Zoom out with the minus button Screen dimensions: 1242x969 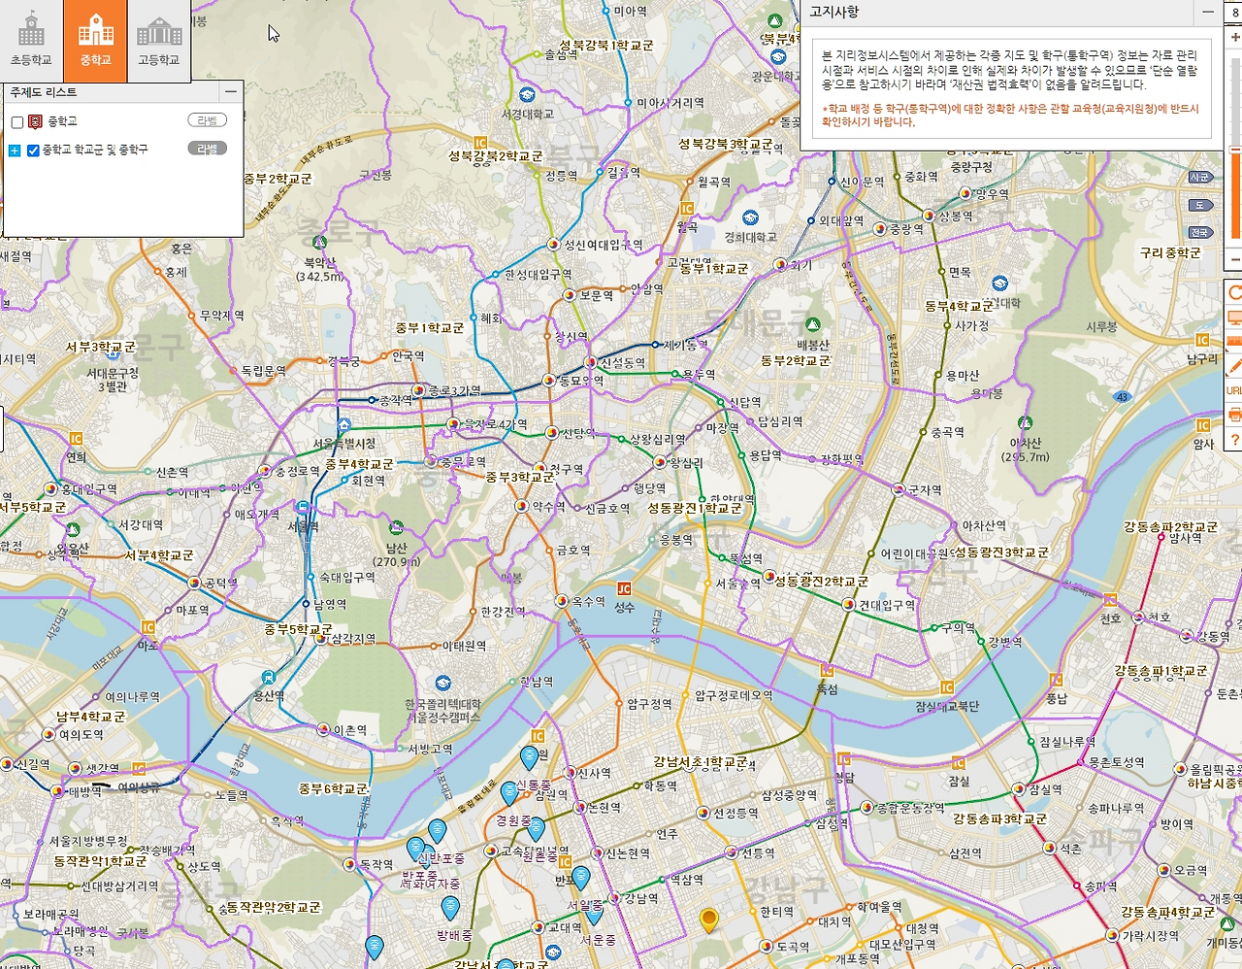[x=1235, y=261]
